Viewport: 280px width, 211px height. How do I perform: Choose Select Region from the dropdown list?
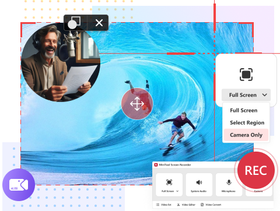(247, 122)
